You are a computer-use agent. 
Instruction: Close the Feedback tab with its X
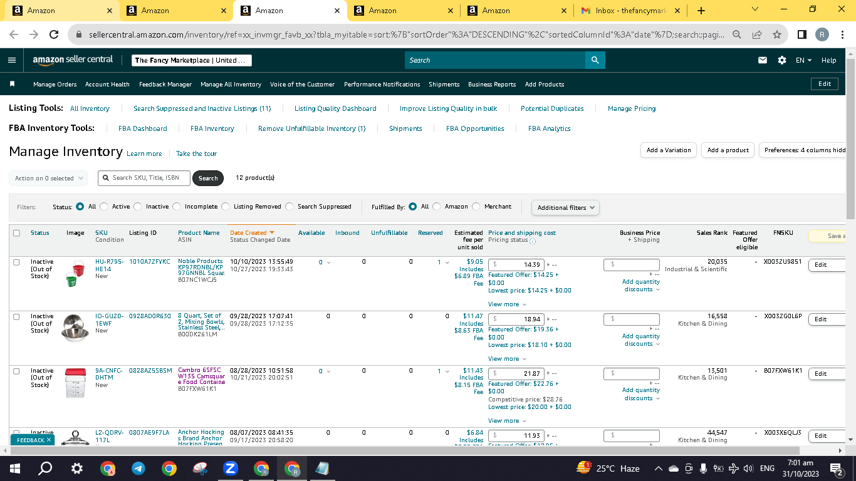(x=49, y=440)
